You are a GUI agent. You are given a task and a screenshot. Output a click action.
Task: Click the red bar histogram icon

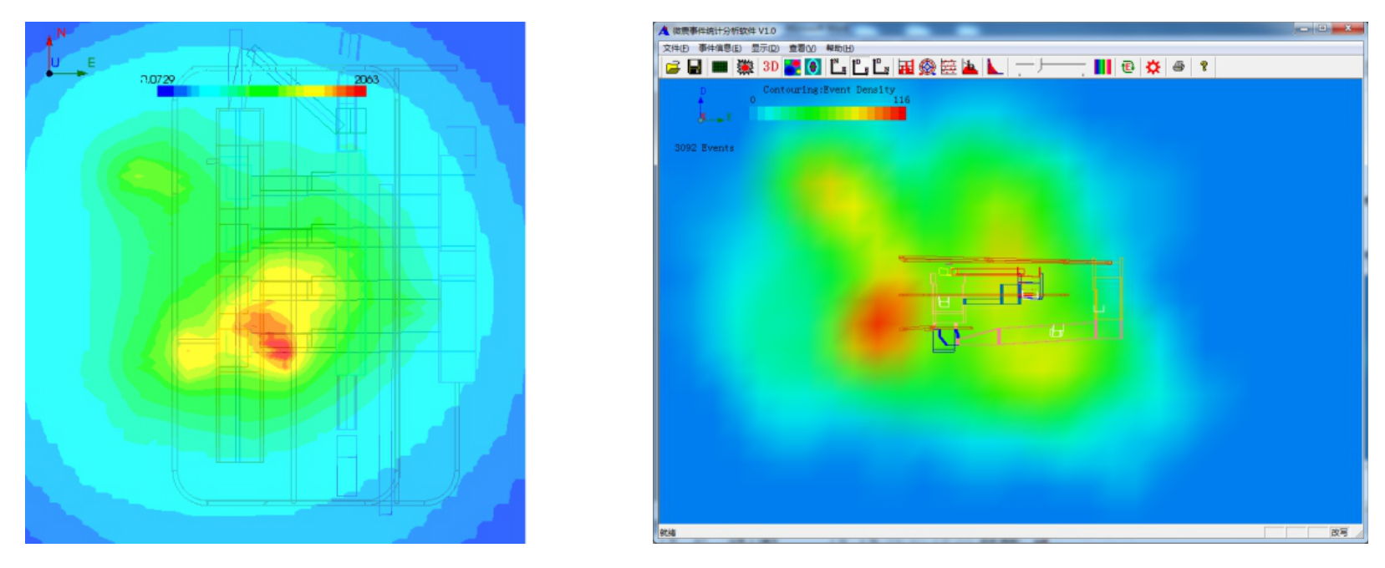(x=905, y=67)
